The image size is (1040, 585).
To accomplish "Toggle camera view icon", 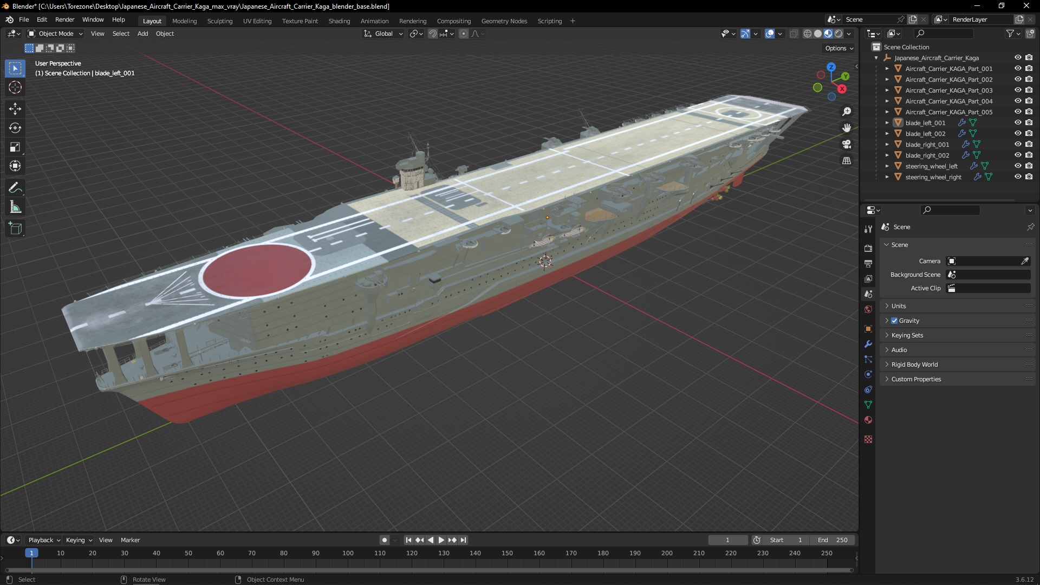I will tap(847, 144).
